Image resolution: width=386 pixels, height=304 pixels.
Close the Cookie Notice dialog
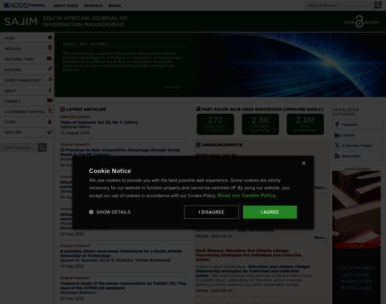click(304, 163)
